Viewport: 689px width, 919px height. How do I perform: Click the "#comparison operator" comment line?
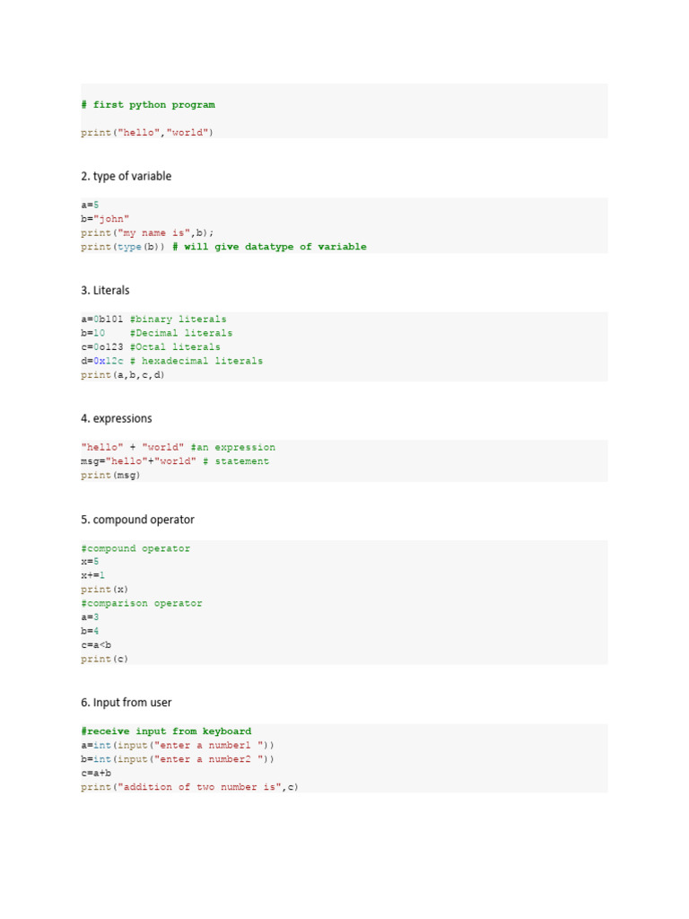coord(141,603)
